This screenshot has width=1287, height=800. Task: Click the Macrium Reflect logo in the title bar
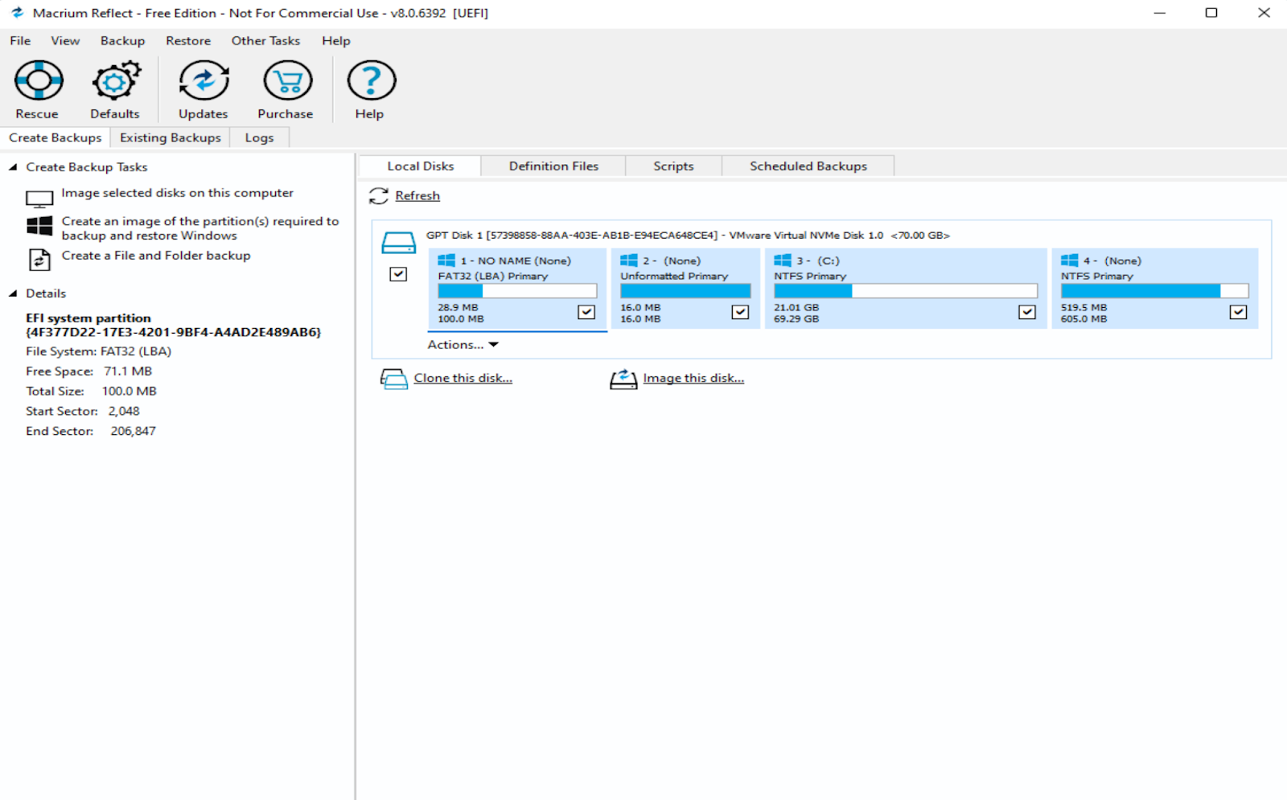(x=17, y=13)
